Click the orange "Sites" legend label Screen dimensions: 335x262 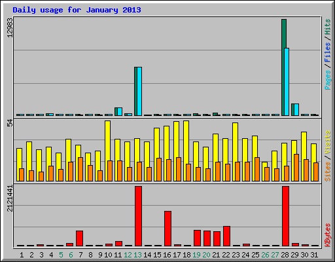pyautogui.click(x=328, y=172)
